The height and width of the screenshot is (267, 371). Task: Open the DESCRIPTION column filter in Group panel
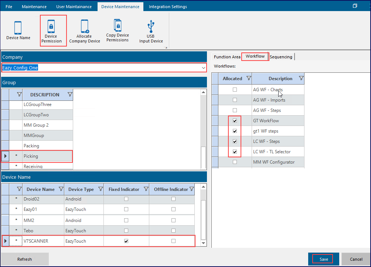pos(70,95)
